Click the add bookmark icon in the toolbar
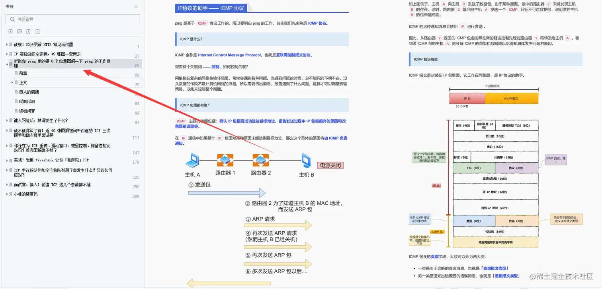602x289 pixels. coord(28,31)
